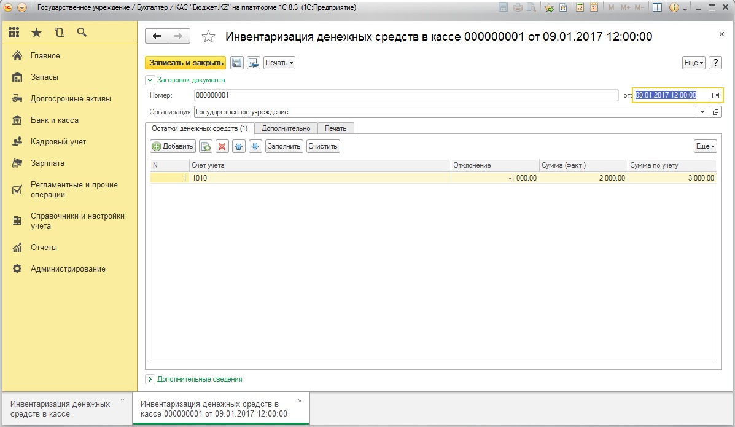Screen dimensions: 735x427
Task: Select the deviation cell -1 000,00
Action: point(495,178)
